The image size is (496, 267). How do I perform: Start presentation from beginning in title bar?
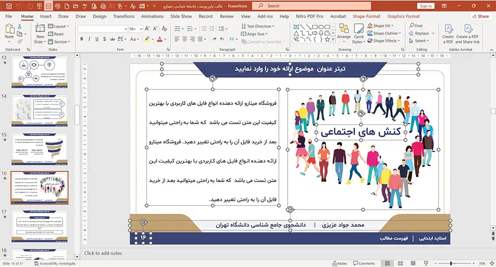click(39, 6)
